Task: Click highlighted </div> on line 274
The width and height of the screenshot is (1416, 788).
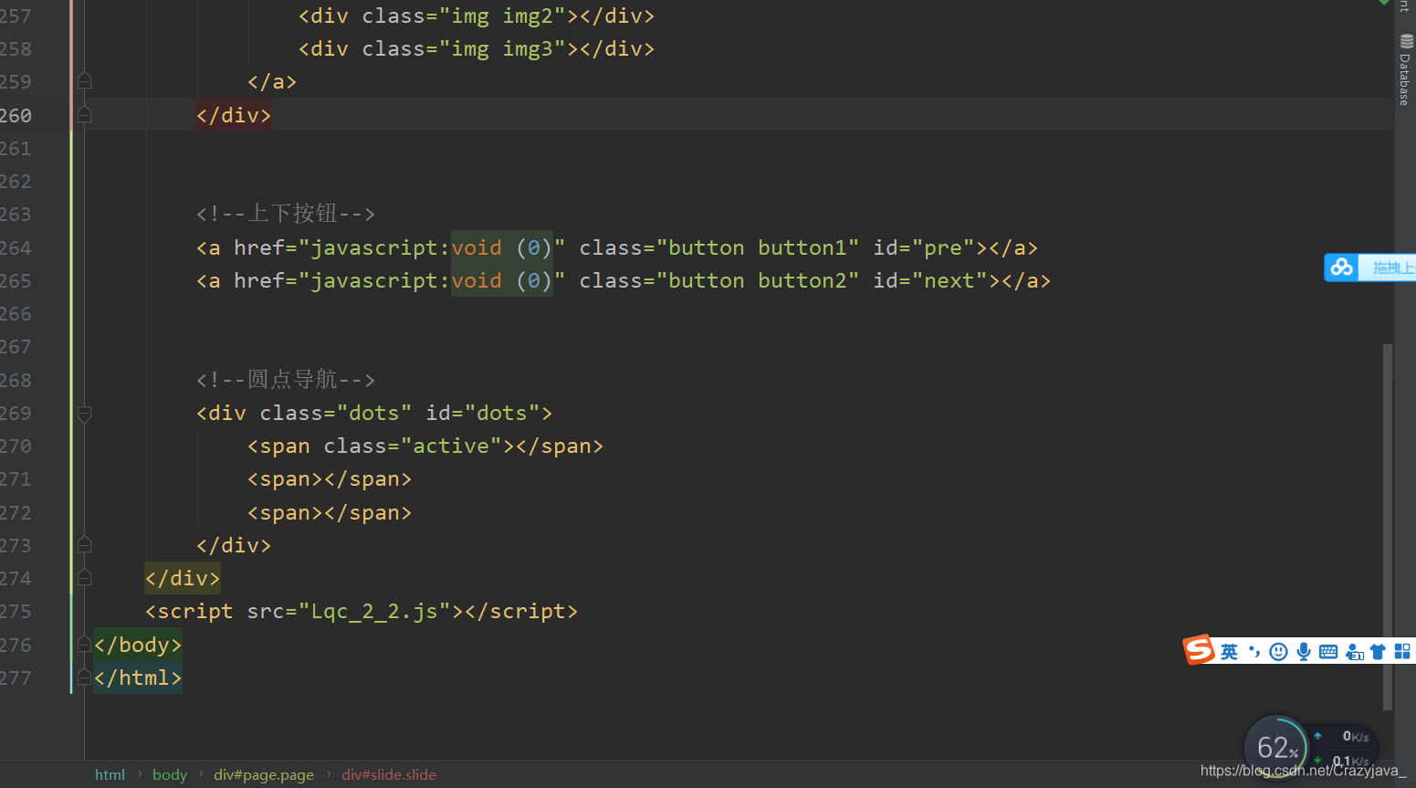Action: [183, 578]
